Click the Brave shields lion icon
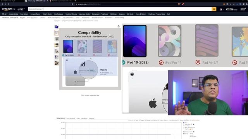 [179, 4]
